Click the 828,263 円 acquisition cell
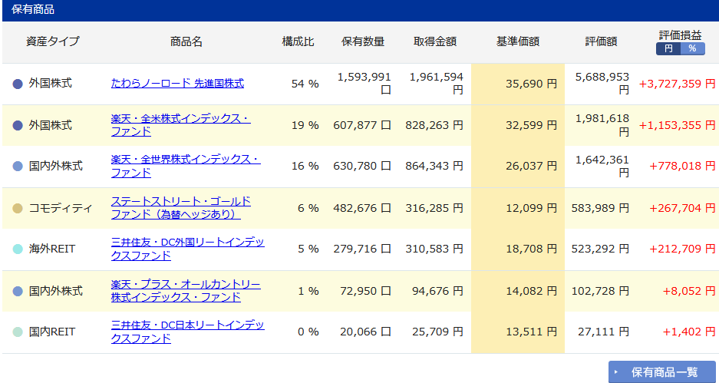The height and width of the screenshot is (383, 719). pos(435,125)
